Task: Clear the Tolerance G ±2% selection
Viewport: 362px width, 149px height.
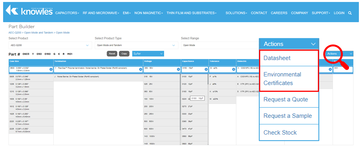Action: coord(234,69)
